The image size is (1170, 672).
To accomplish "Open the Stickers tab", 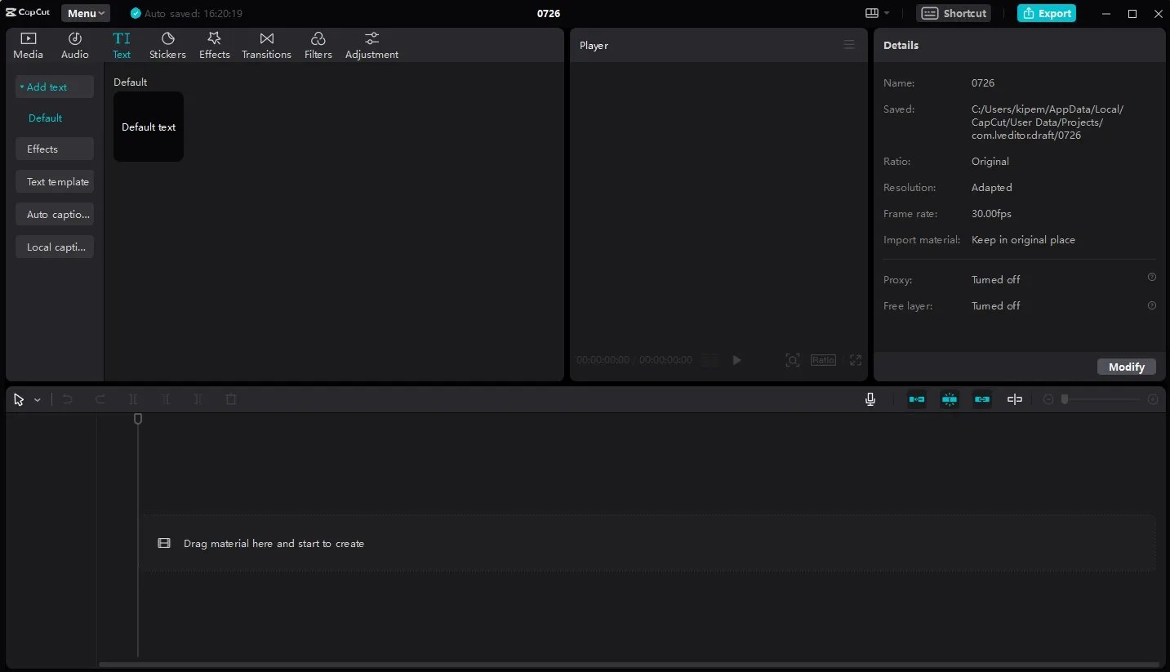I will [x=167, y=46].
